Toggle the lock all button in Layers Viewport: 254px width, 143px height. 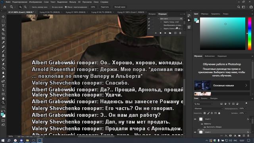[219, 113]
